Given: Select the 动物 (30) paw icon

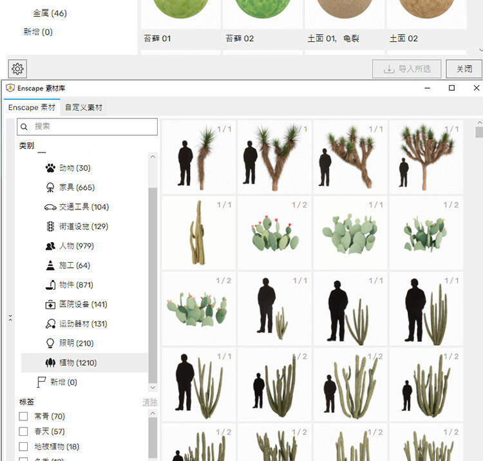Looking at the screenshot, I should tap(50, 168).
